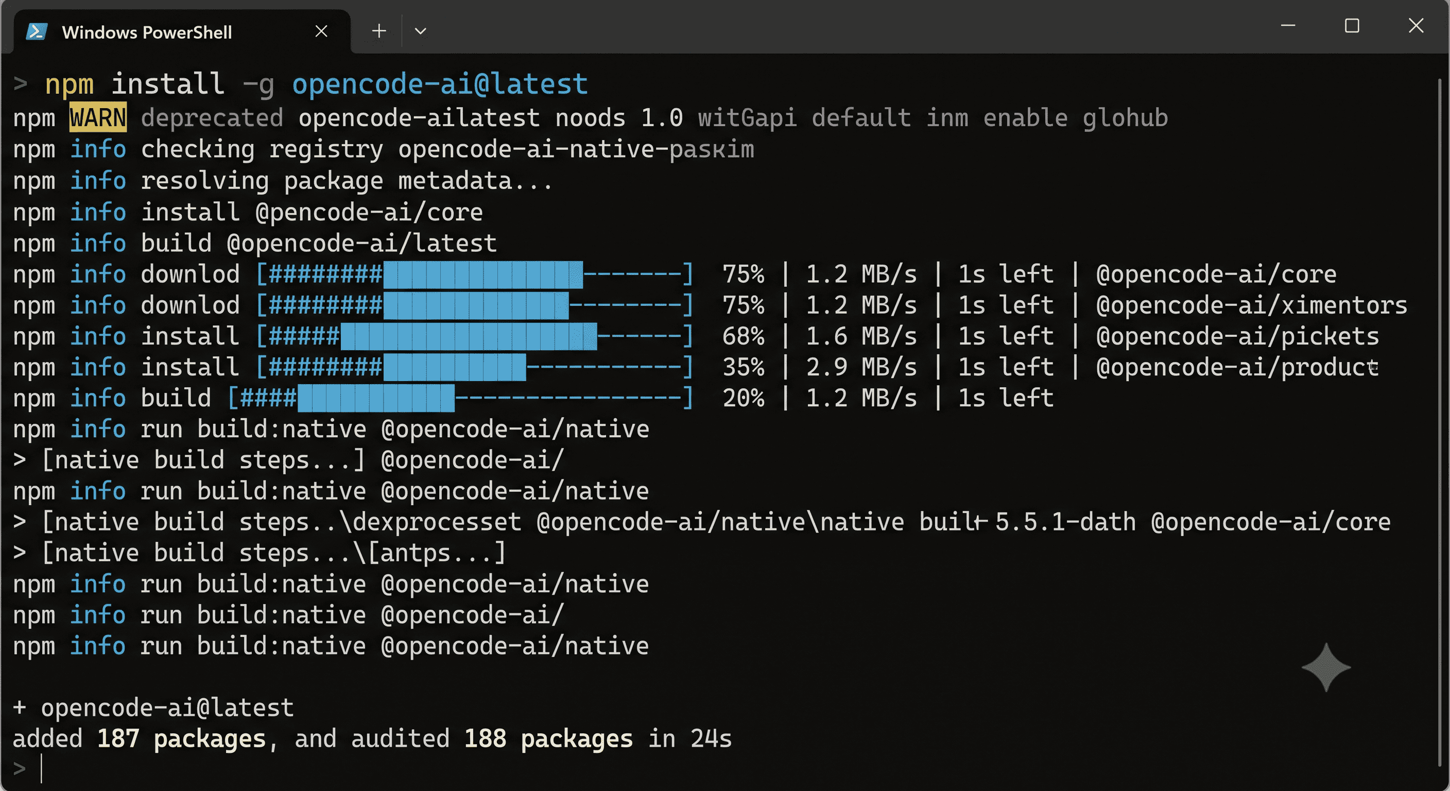
Task: Minimize the terminal window
Action: coord(1288,25)
